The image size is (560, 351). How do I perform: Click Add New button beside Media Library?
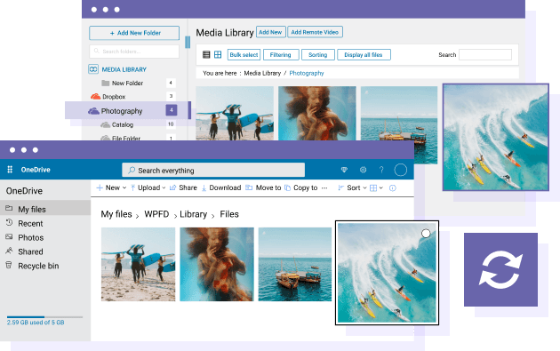point(271,32)
